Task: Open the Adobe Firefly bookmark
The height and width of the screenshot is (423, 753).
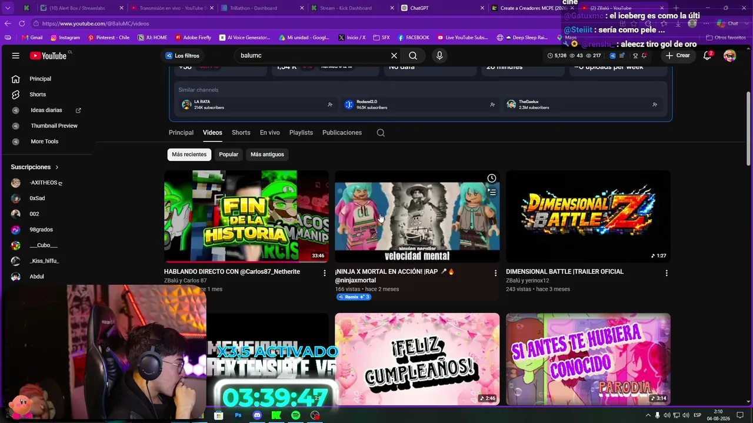Action: (x=193, y=38)
